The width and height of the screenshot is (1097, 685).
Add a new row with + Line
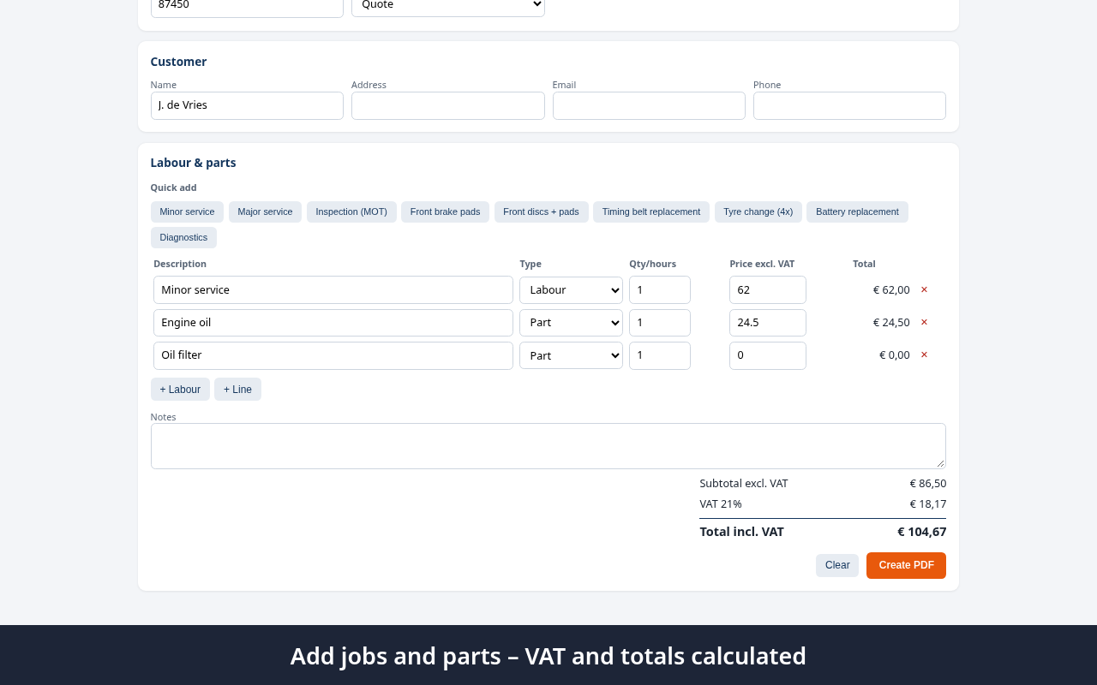point(237,390)
